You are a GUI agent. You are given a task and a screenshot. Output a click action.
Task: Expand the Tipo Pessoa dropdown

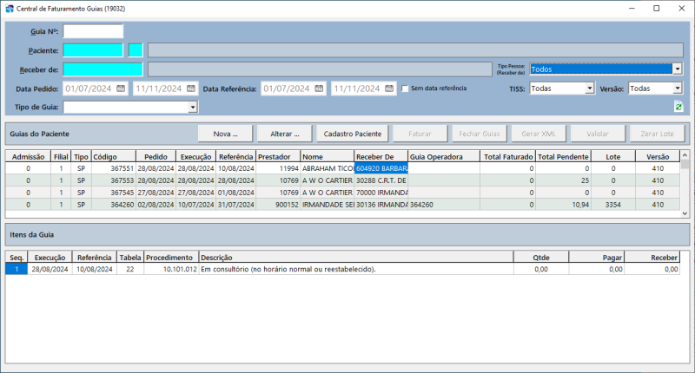coord(678,69)
